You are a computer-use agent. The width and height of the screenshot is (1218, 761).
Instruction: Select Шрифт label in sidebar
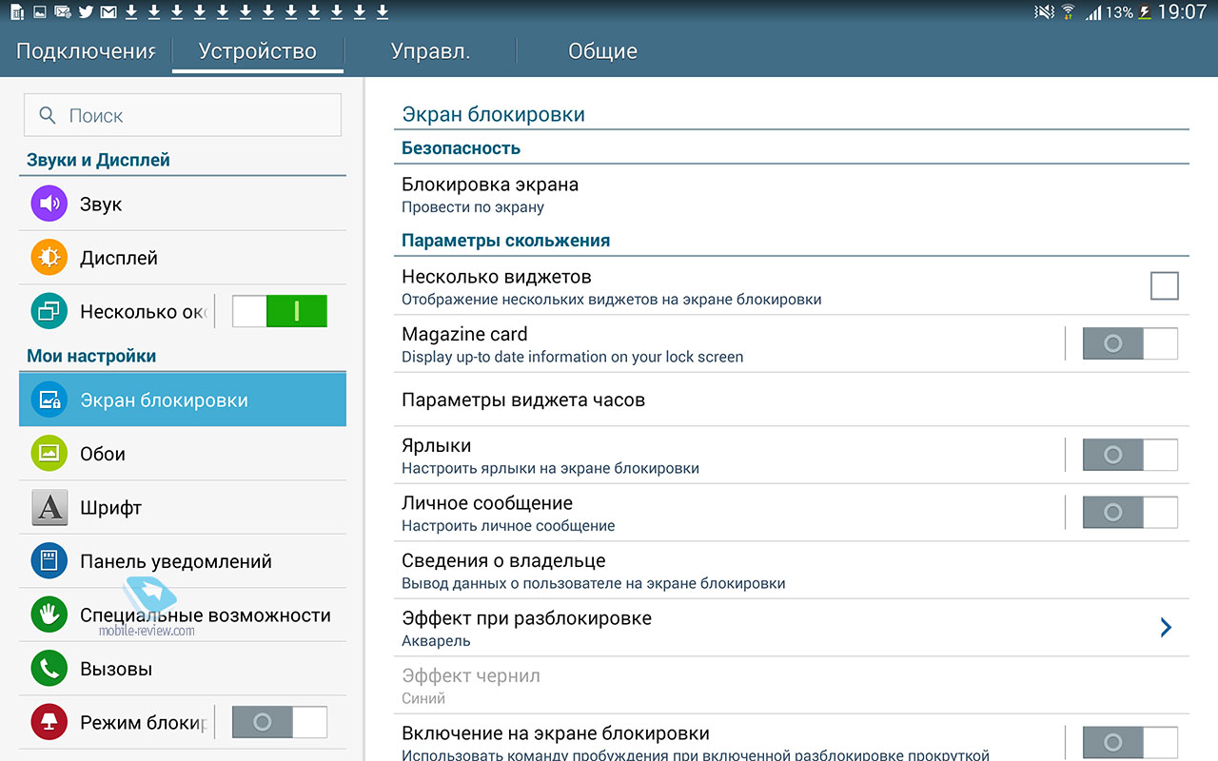pos(110,508)
